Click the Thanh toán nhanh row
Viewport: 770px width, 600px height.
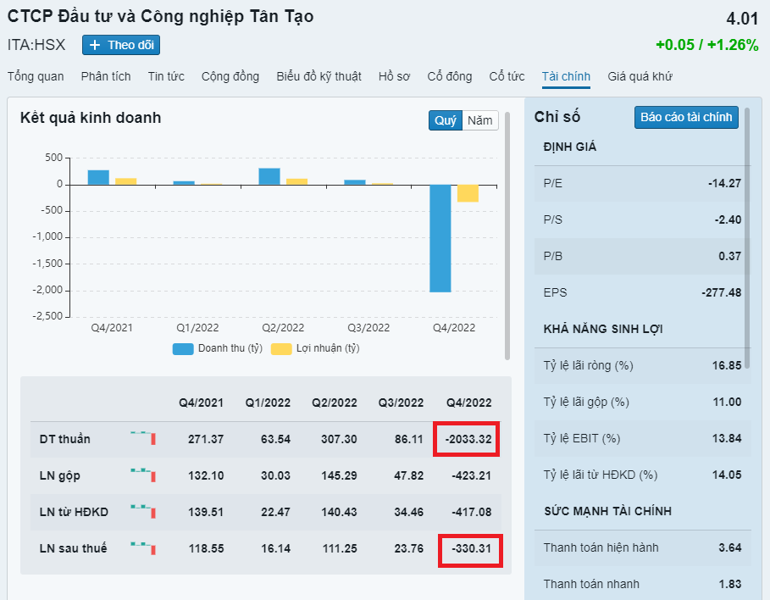(642, 584)
